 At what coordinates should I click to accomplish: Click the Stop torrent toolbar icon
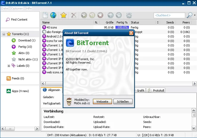tap(100, 15)
